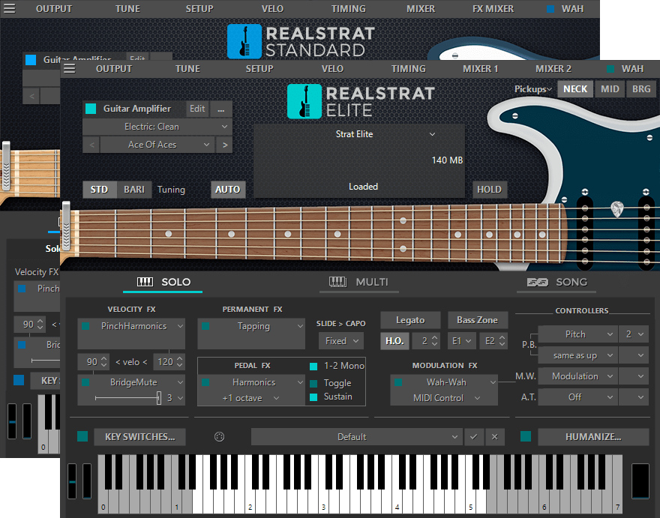Toggle the Sustain pedal checkbox
The width and height of the screenshot is (660, 518).
pyautogui.click(x=314, y=397)
